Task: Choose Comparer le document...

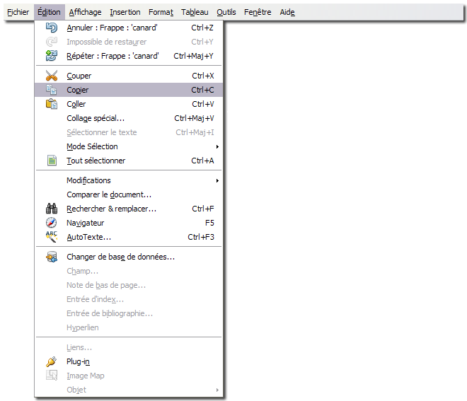Action: (129, 194)
